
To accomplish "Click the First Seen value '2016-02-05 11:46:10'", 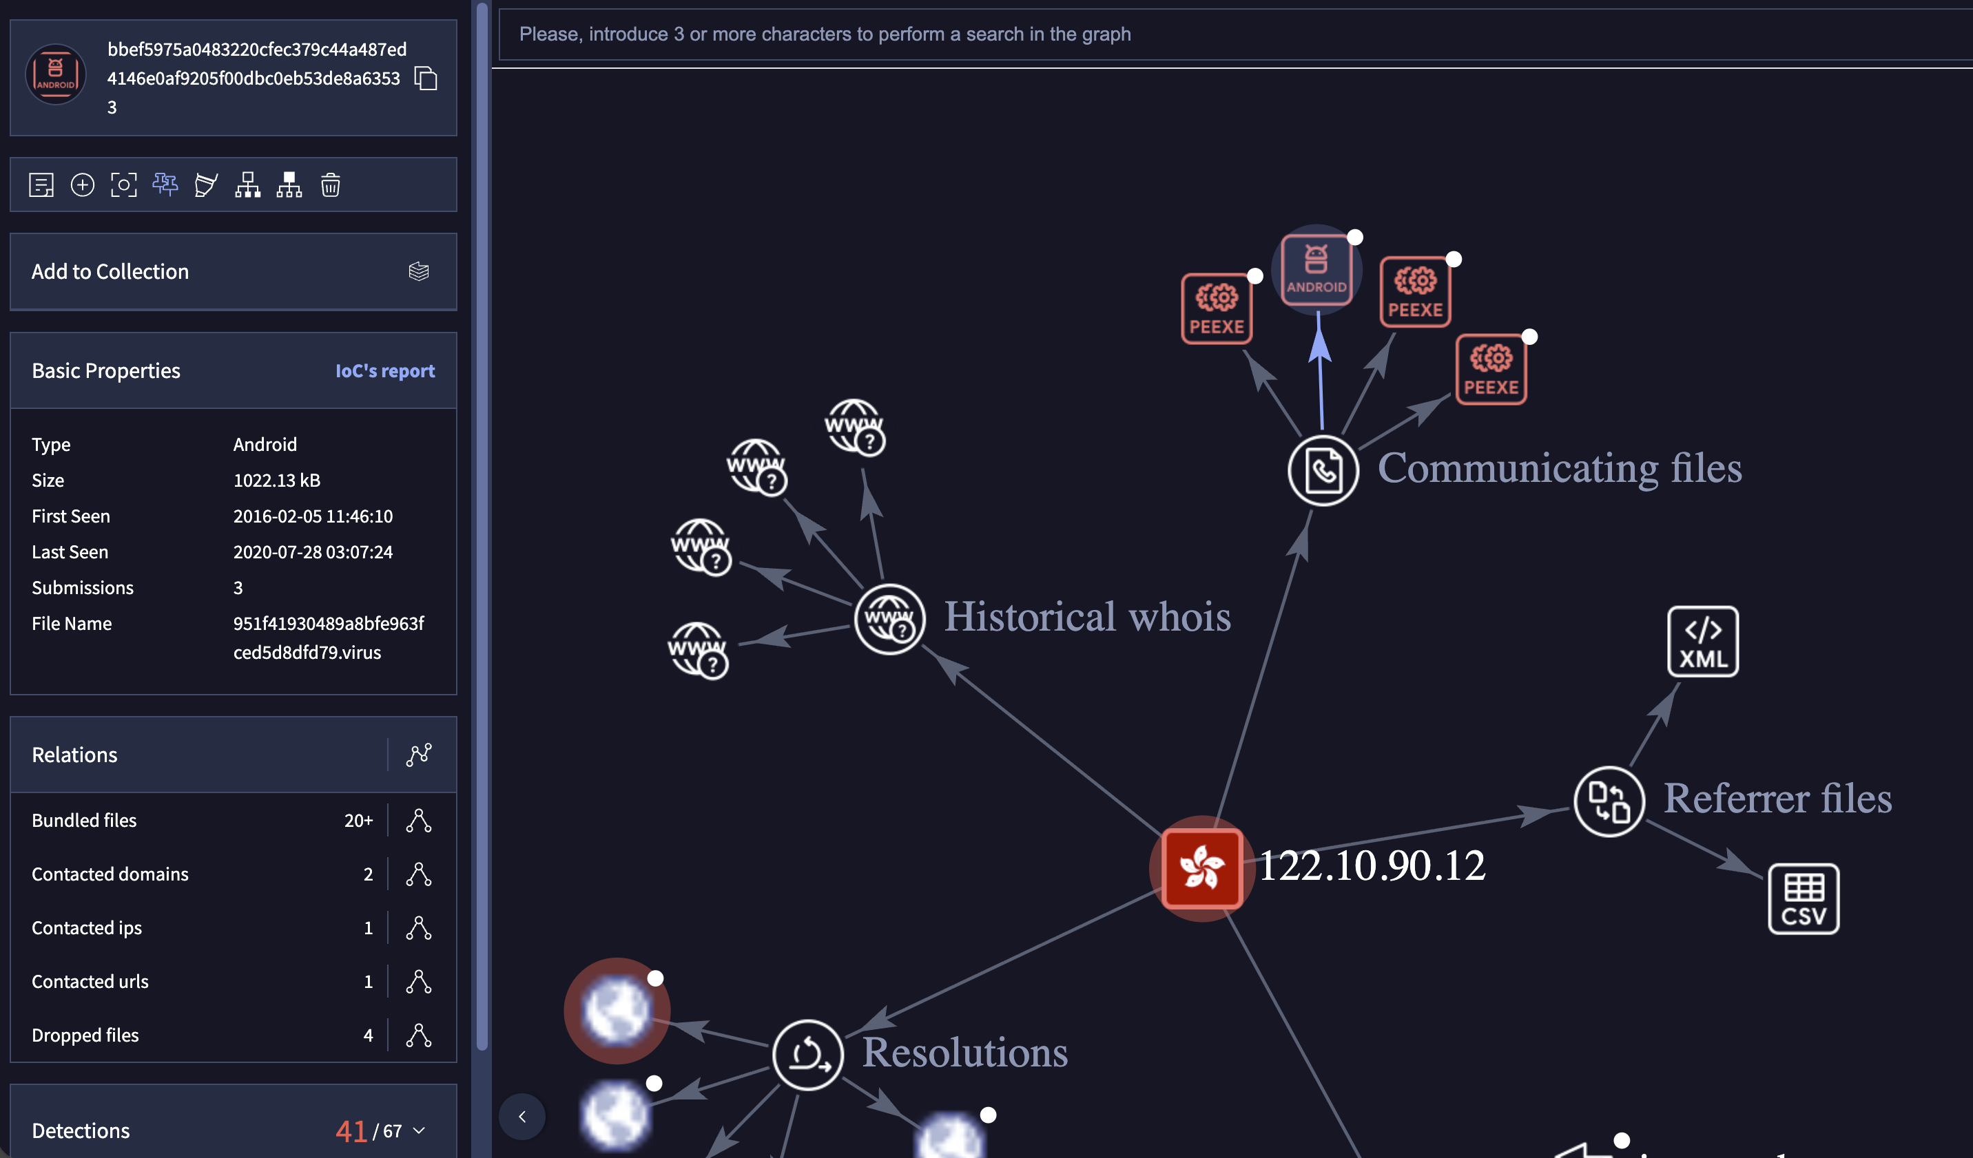I will click(x=313, y=516).
